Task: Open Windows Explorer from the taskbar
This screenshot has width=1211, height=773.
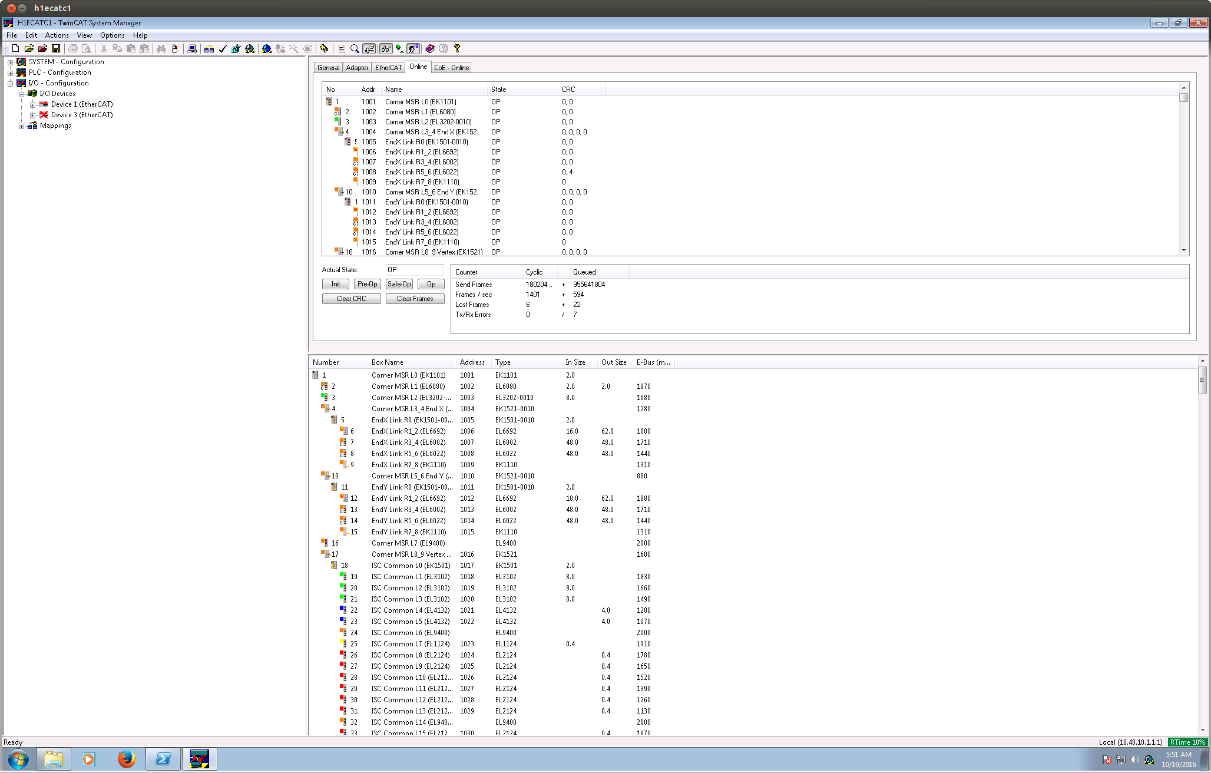Action: pos(54,759)
